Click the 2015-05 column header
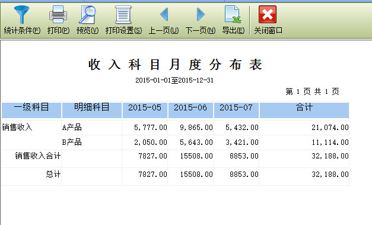372x225 pixels. point(145,110)
